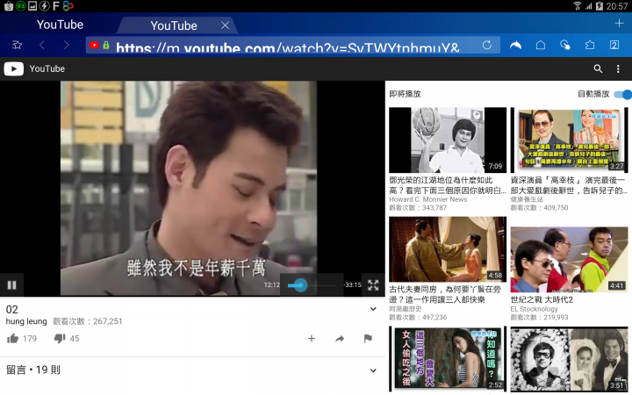Open the gesture touch icon in toolbar
This screenshot has width=632, height=395.
click(x=565, y=45)
